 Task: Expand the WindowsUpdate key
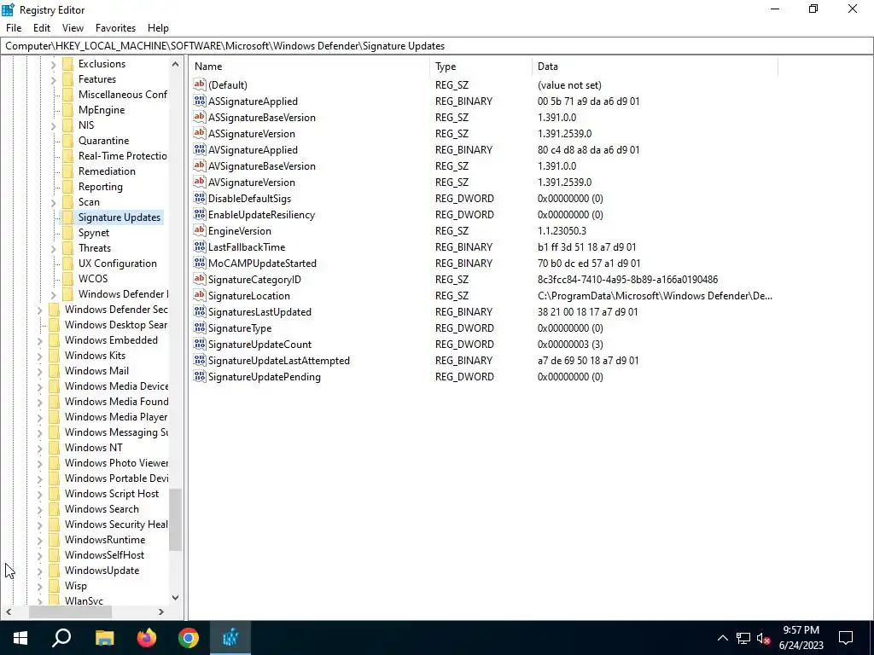pyautogui.click(x=39, y=571)
